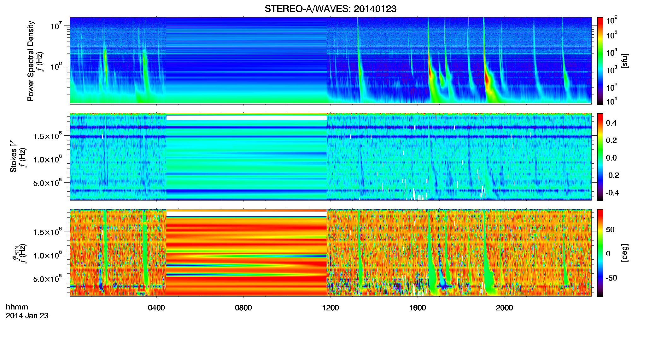Image resolution: width=661 pixels, height=340 pixels.
Task: Click the hhmm axis label
Action: [x=17, y=307]
